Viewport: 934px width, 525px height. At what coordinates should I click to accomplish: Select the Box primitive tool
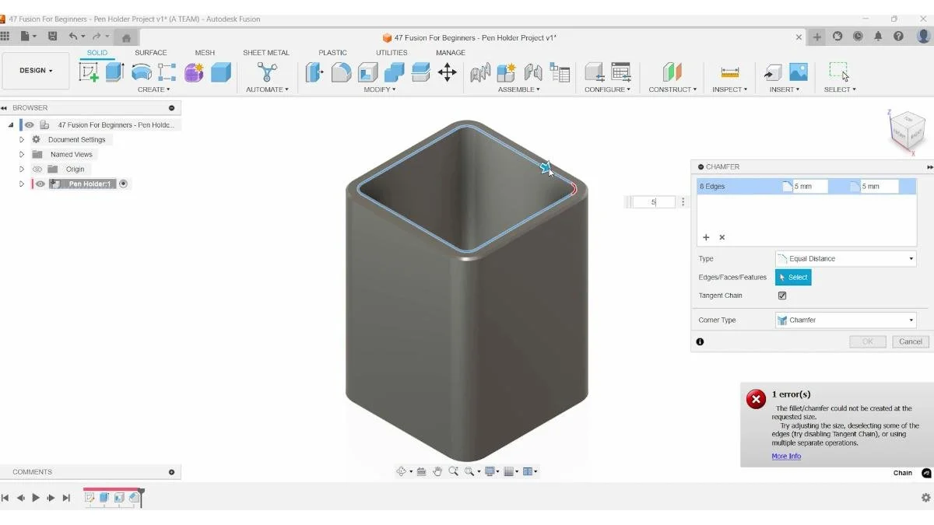coord(221,73)
